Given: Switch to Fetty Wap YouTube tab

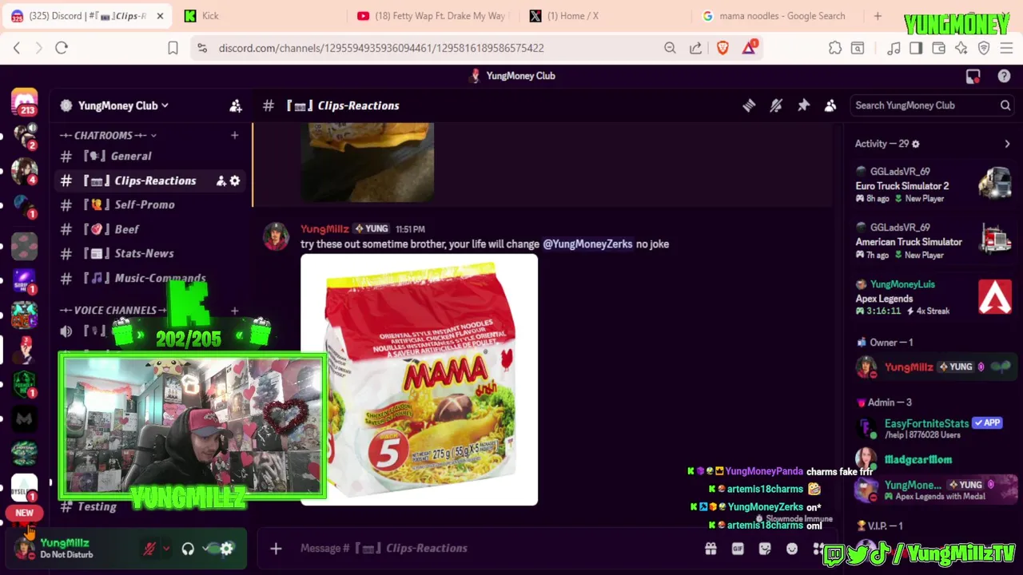Looking at the screenshot, I should tap(432, 16).
